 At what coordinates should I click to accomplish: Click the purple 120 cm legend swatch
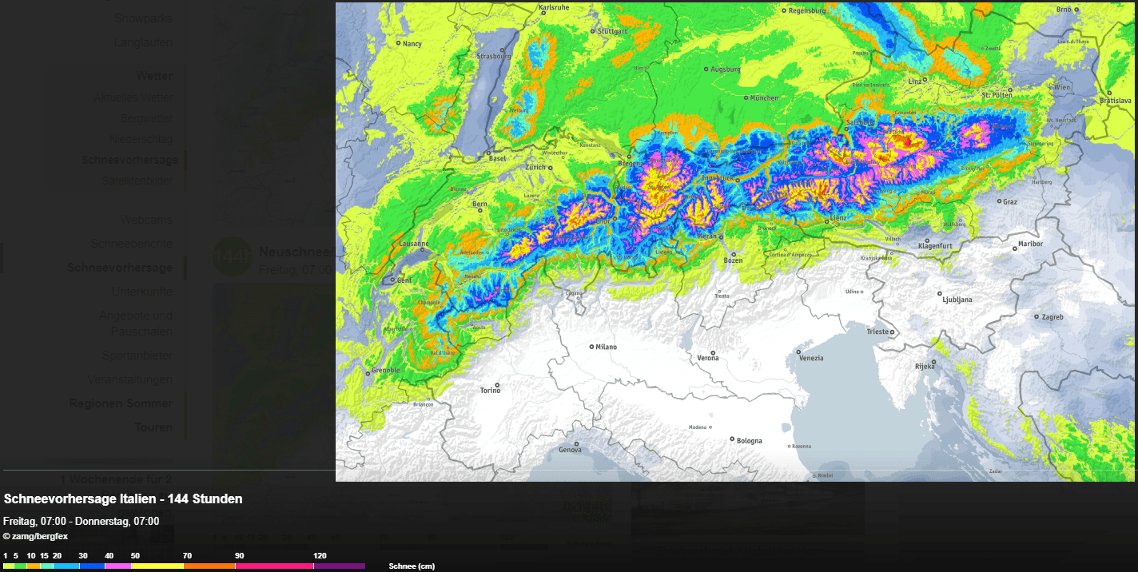tap(339, 566)
